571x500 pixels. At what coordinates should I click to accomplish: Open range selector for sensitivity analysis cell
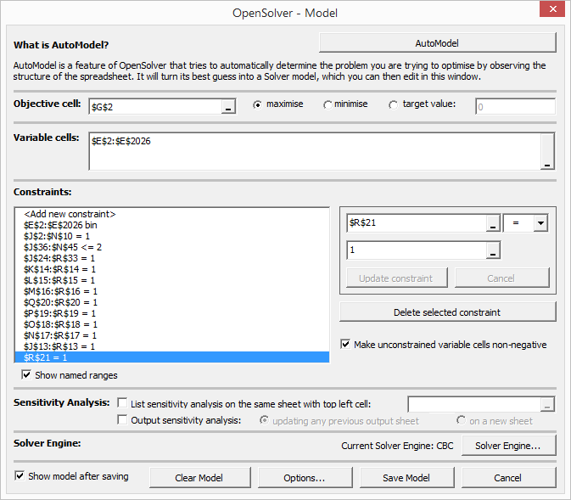(547, 404)
